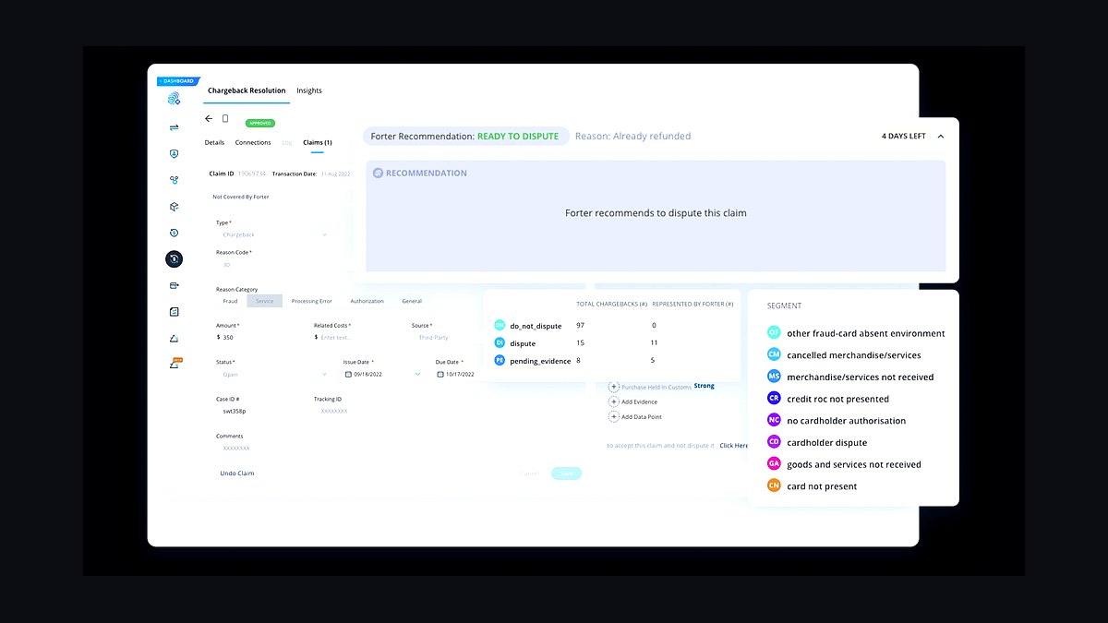Switch to the Chargeback Resolution tab
The height and width of the screenshot is (623, 1108).
(247, 90)
